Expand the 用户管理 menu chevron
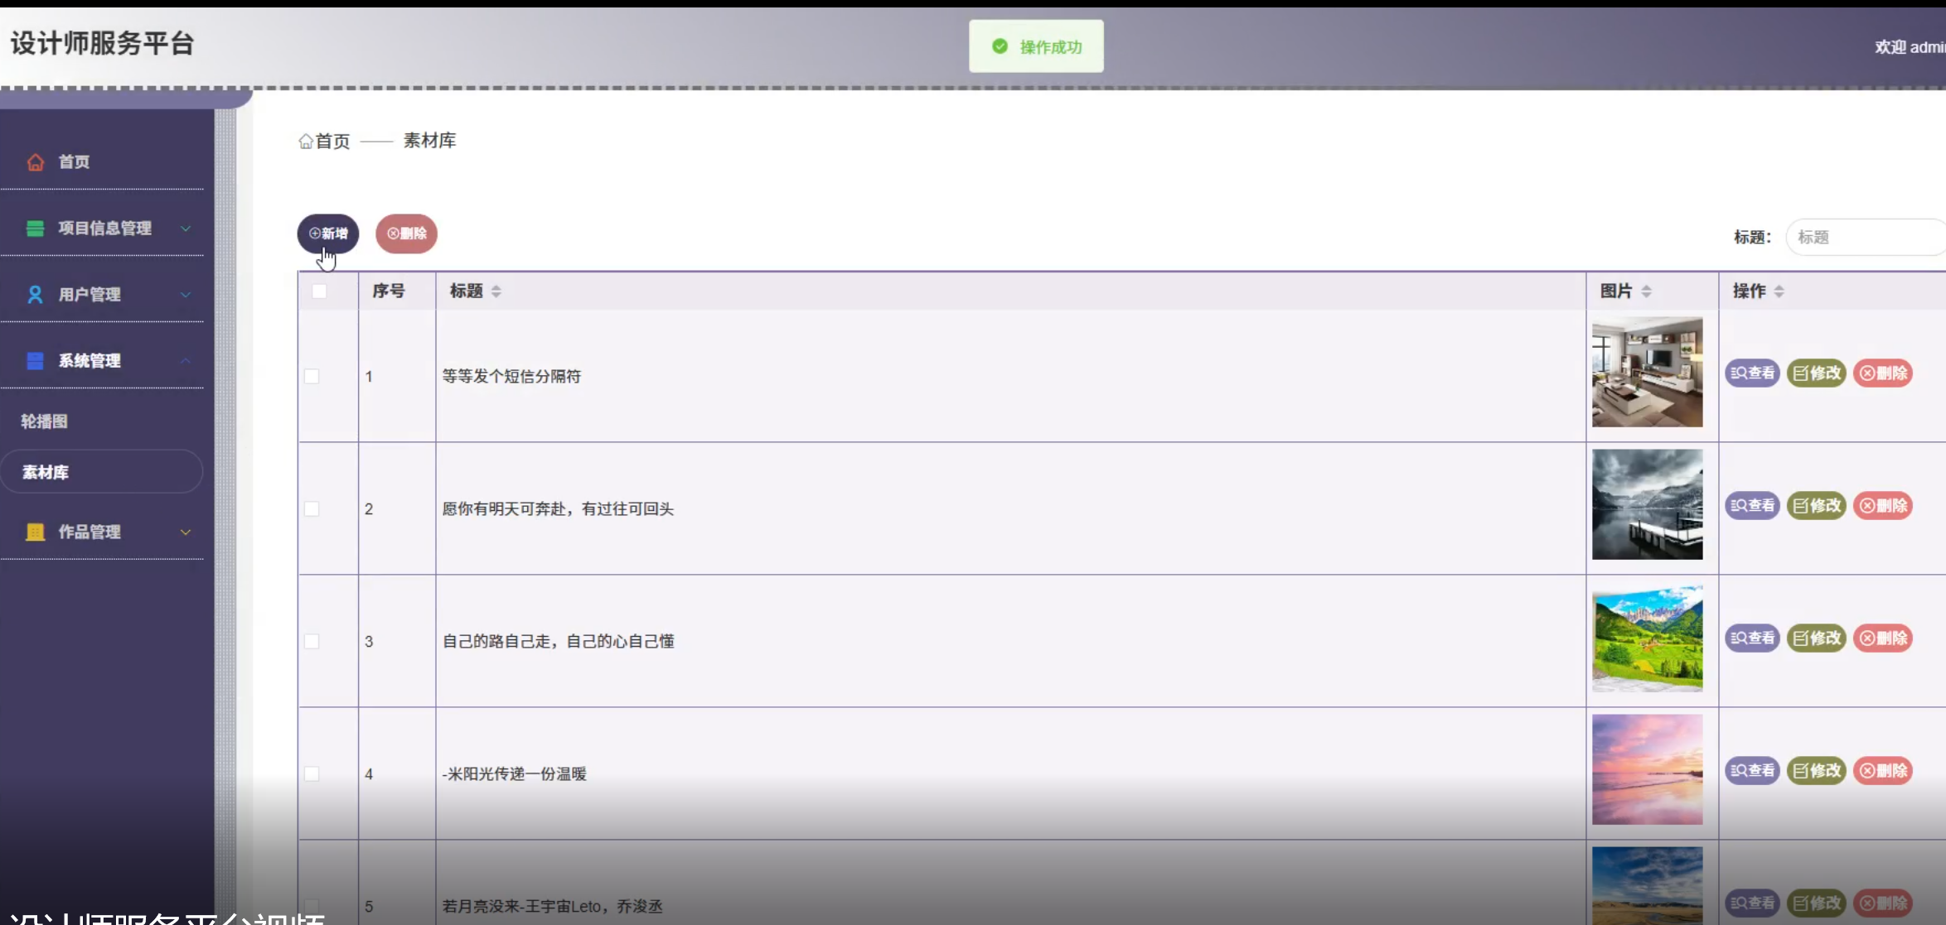1946x925 pixels. point(186,295)
